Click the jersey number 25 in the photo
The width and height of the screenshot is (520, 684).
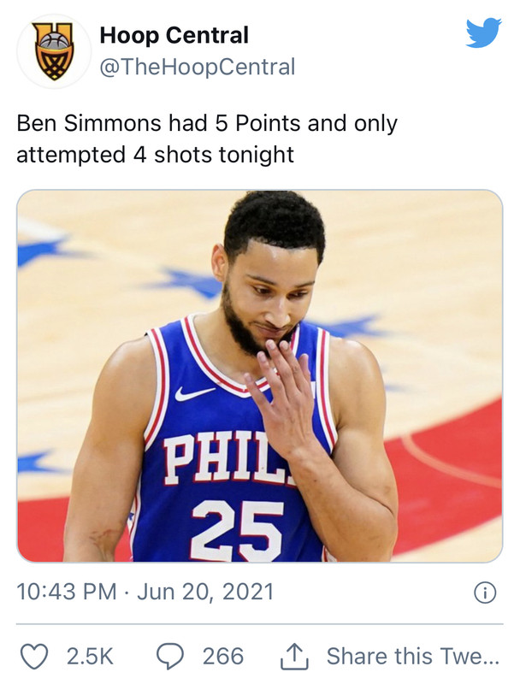click(237, 530)
